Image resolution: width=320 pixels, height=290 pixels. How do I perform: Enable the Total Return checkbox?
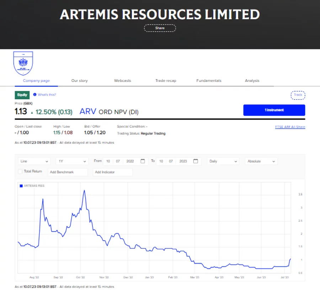click(20, 172)
